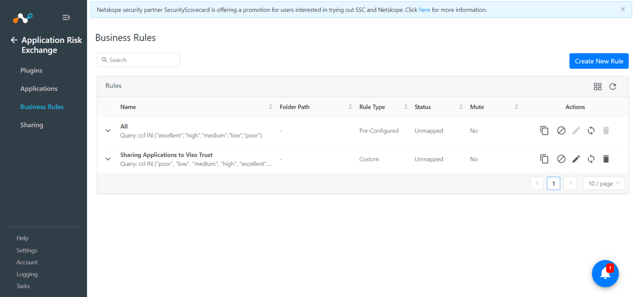Open the SecurityScorecard promotion link

coord(424,9)
